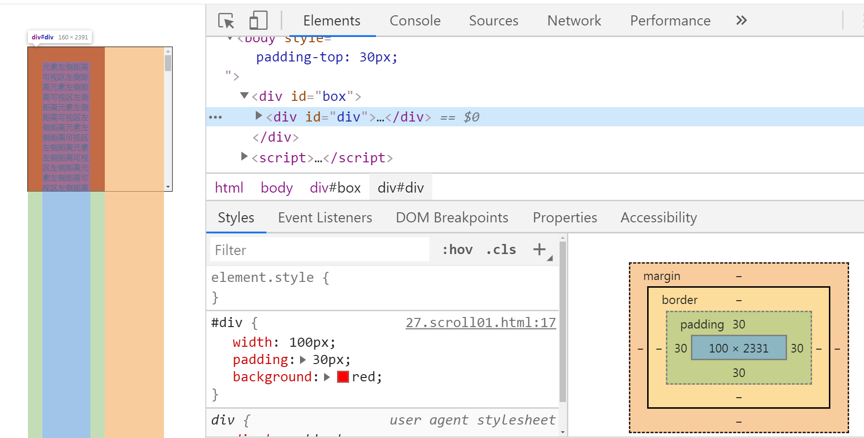Screen dimensions: 864x438
Task: Open the Properties sub-tab
Action: pos(565,218)
